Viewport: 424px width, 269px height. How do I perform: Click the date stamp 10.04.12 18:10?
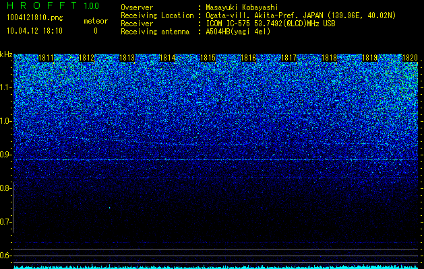pyautogui.click(x=34, y=31)
